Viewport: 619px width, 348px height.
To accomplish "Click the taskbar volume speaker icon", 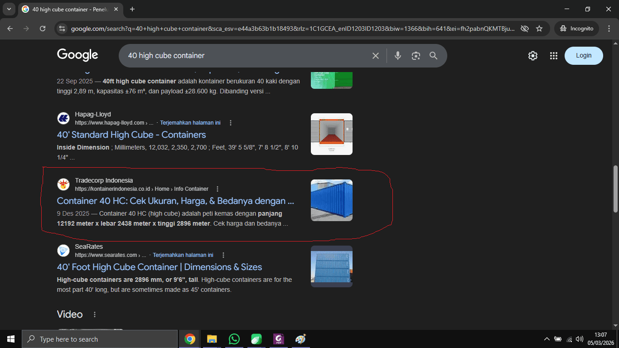I will click(580, 339).
